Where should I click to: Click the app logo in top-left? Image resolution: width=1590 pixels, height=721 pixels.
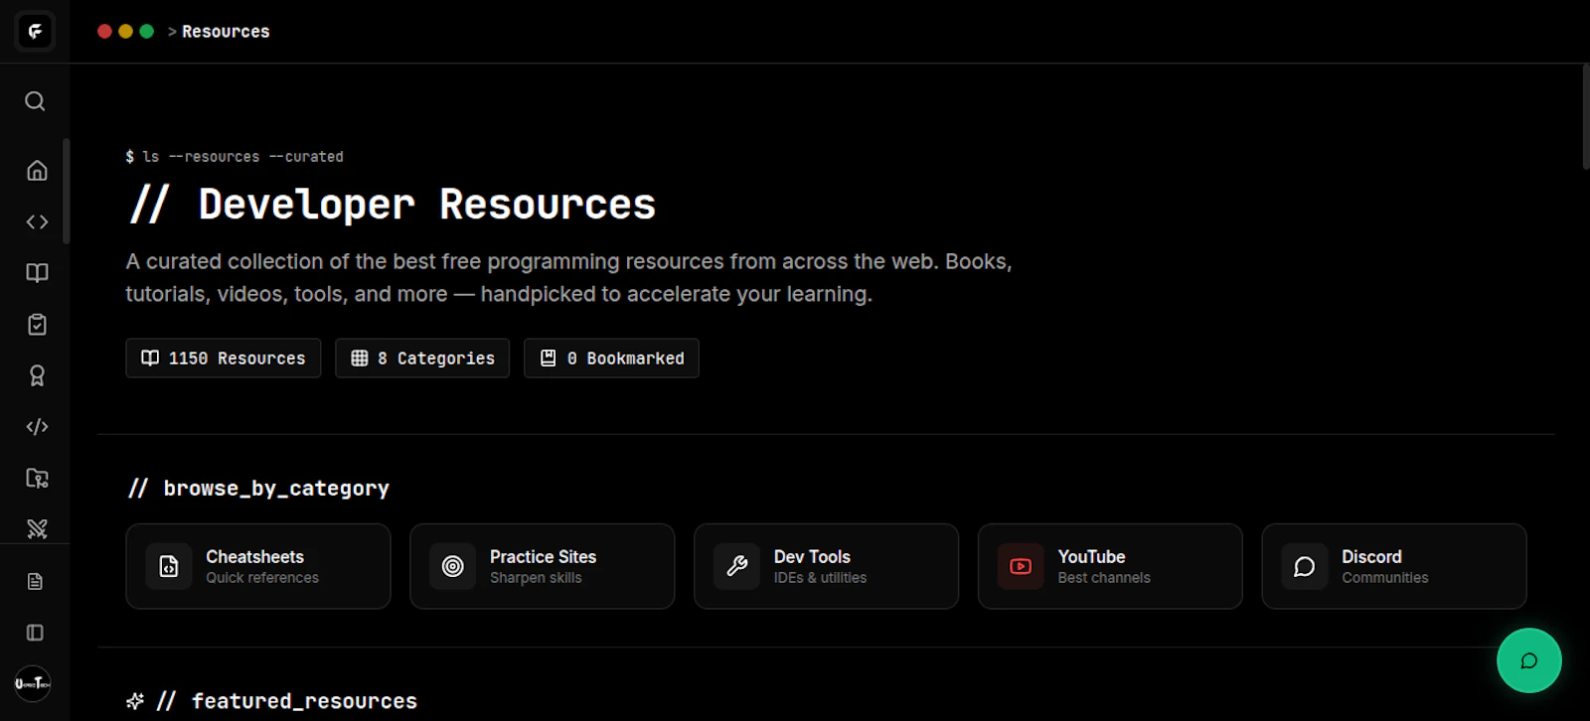[x=35, y=31]
